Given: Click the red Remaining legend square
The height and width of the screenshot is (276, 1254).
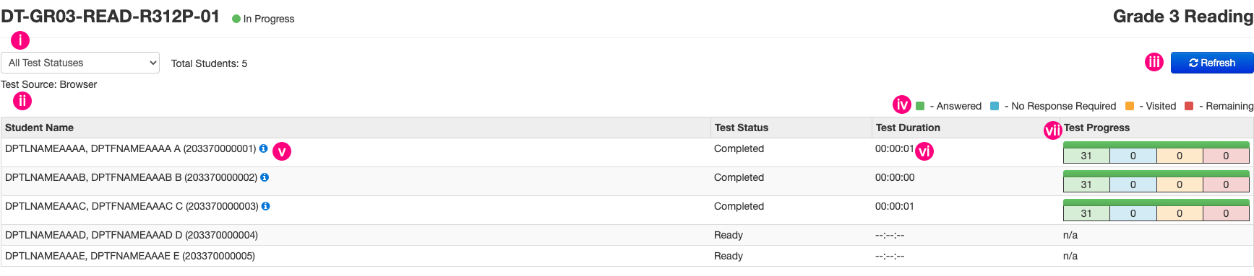Looking at the screenshot, I should (1189, 106).
